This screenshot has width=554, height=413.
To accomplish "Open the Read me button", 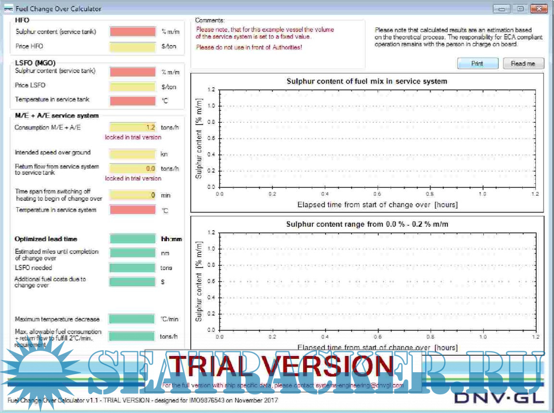I will [523, 63].
